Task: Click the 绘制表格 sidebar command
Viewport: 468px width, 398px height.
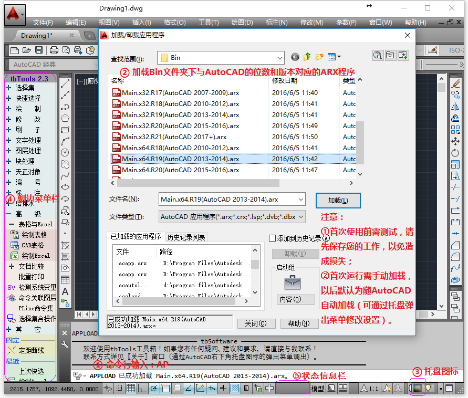Action: tap(34, 235)
